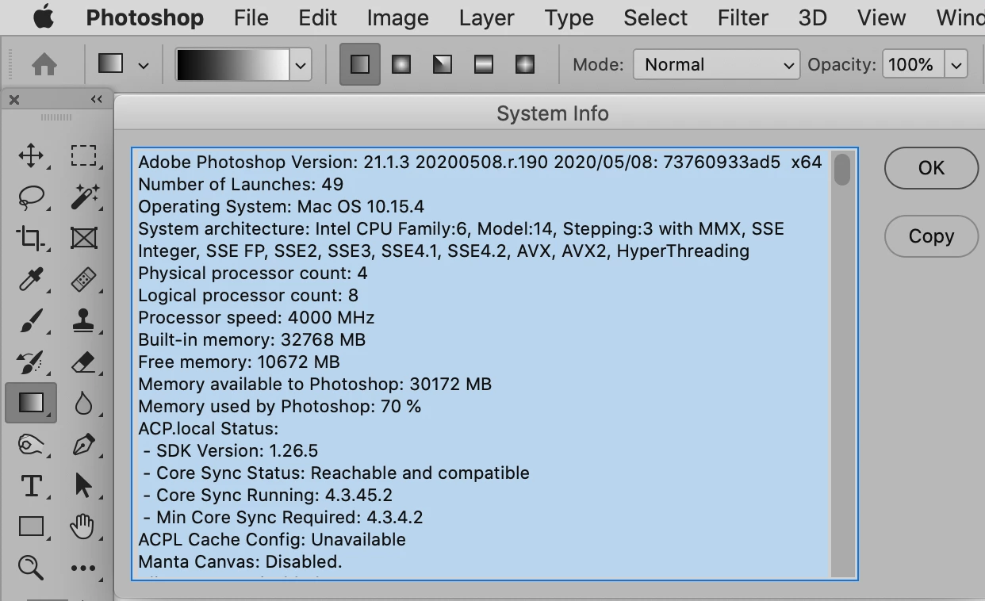Image resolution: width=985 pixels, height=601 pixels.
Task: Select the Lasso tool
Action: click(x=31, y=197)
